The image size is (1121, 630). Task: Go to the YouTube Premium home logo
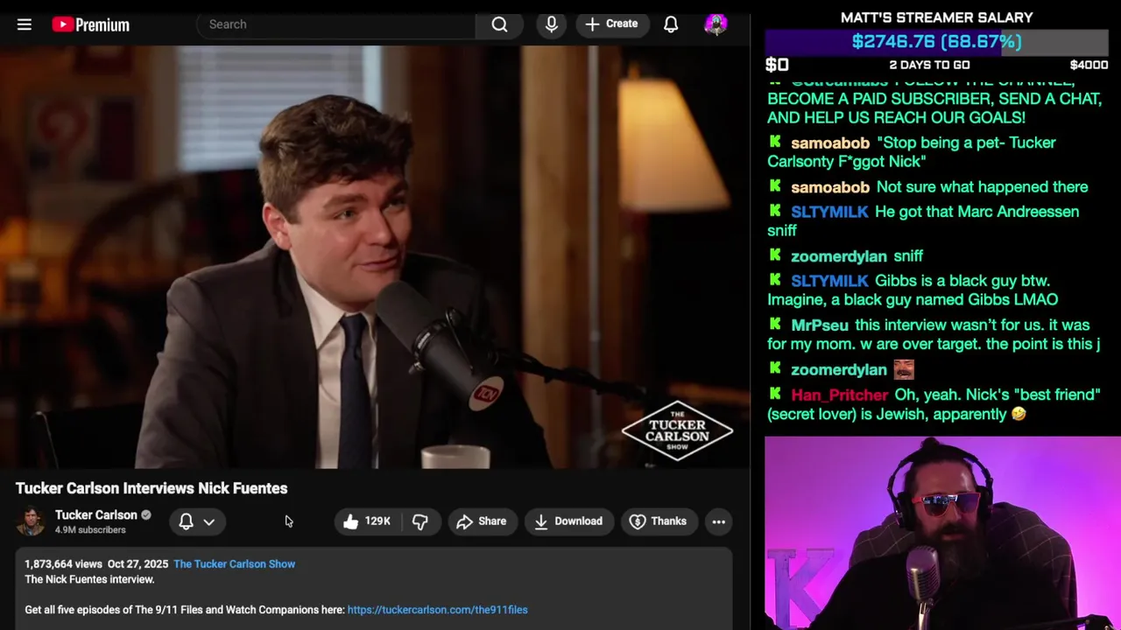(x=90, y=24)
